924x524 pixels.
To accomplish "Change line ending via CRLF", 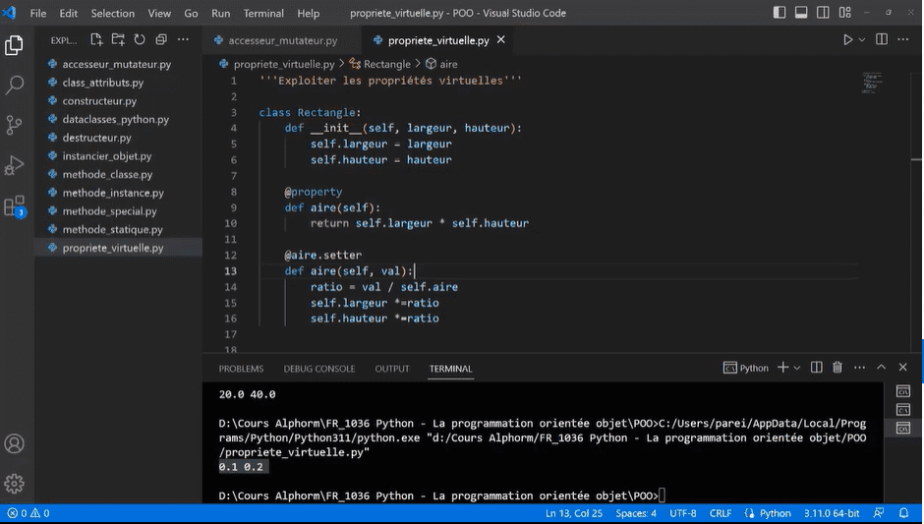I will [721, 513].
